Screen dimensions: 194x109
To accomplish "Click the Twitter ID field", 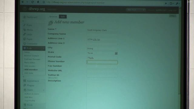I will (x=102, y=76).
